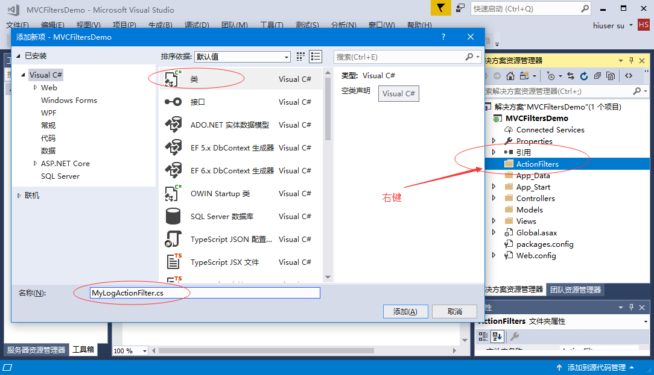Switch to 团队资源管理器 tab
Image resolution: width=654 pixels, height=375 pixels.
[575, 290]
